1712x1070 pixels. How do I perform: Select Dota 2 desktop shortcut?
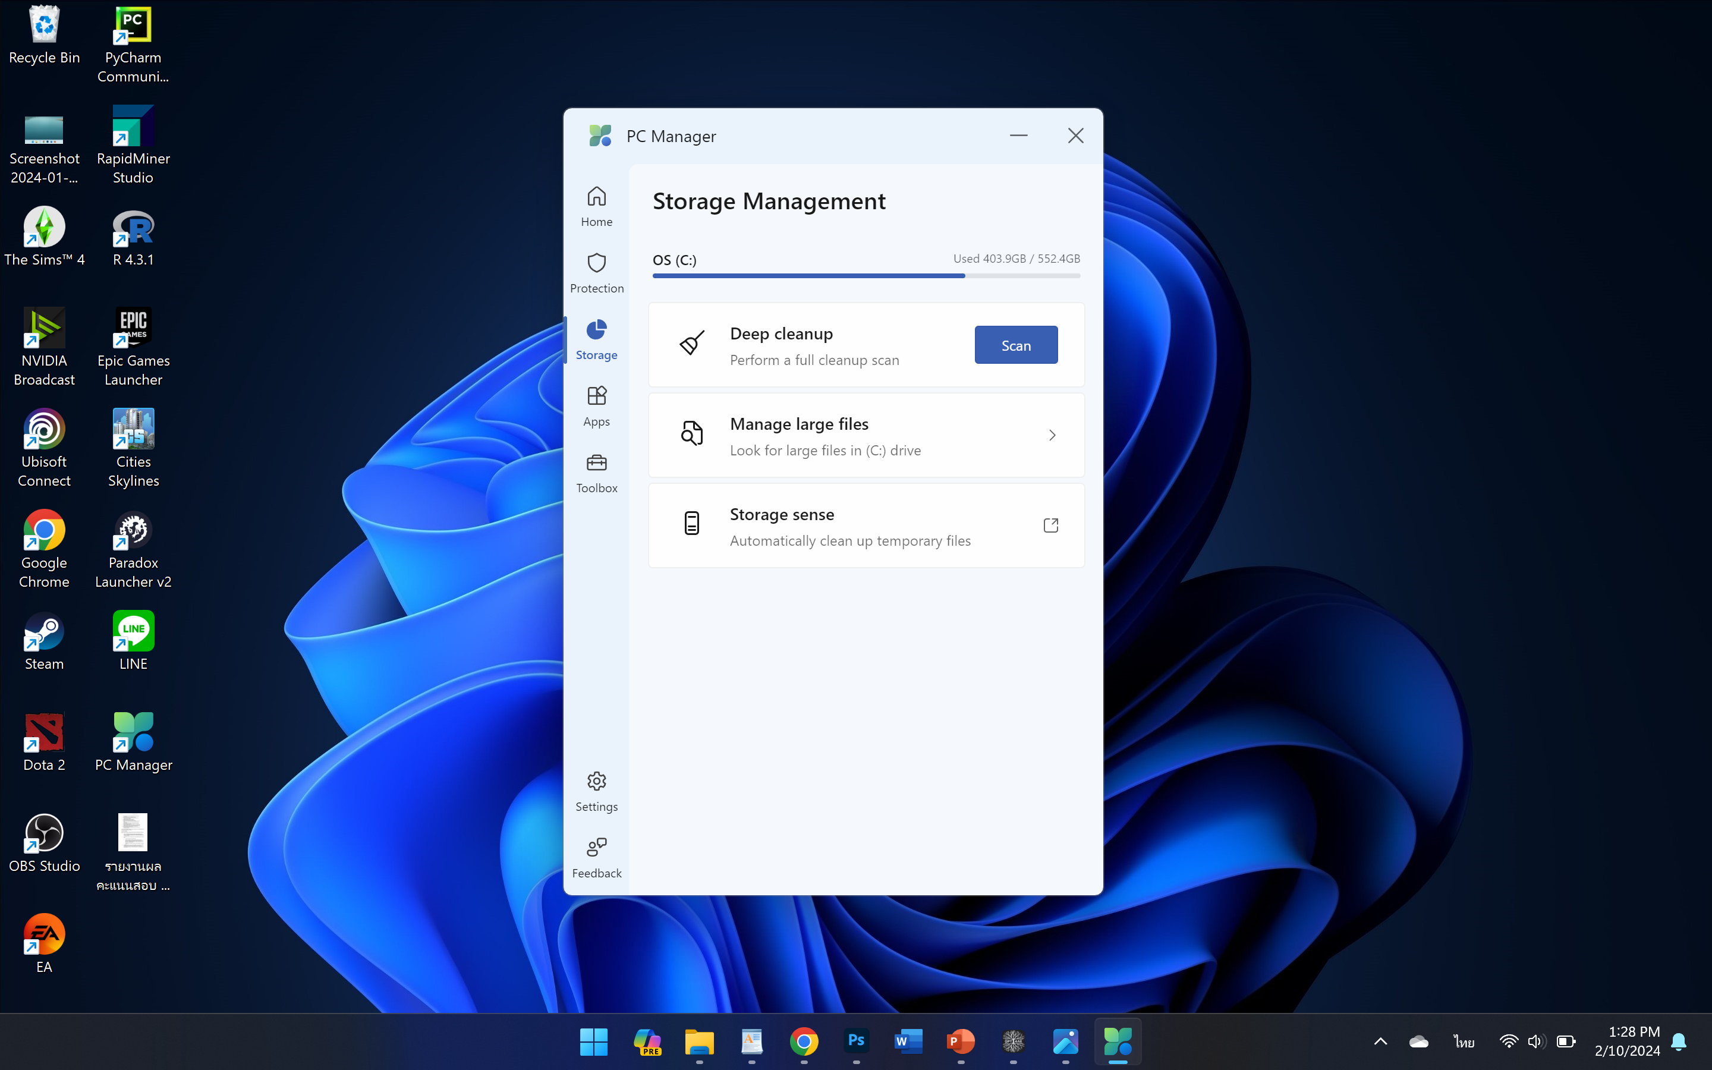point(44,742)
